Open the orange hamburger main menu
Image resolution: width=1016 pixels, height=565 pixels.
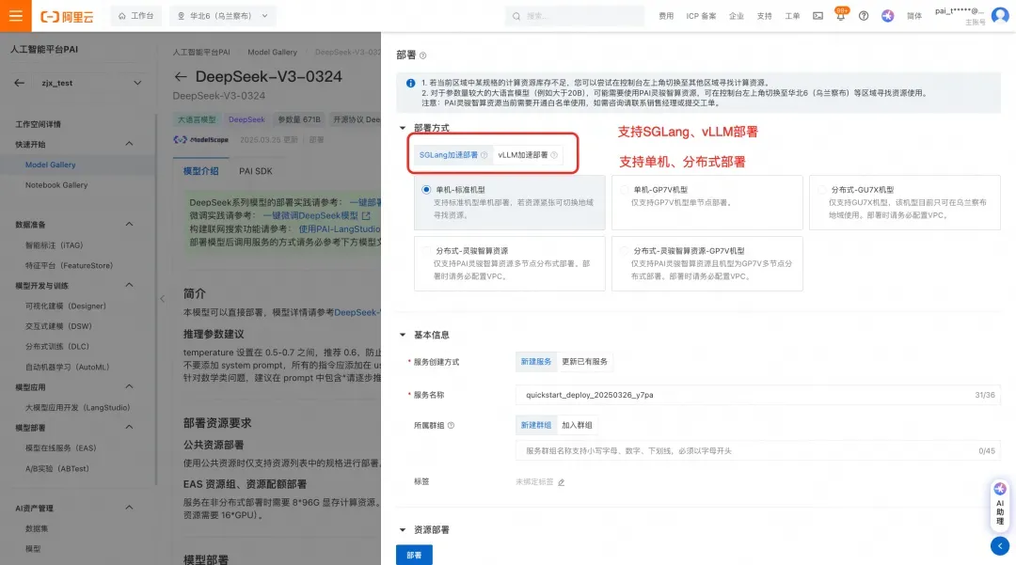pyautogui.click(x=16, y=16)
